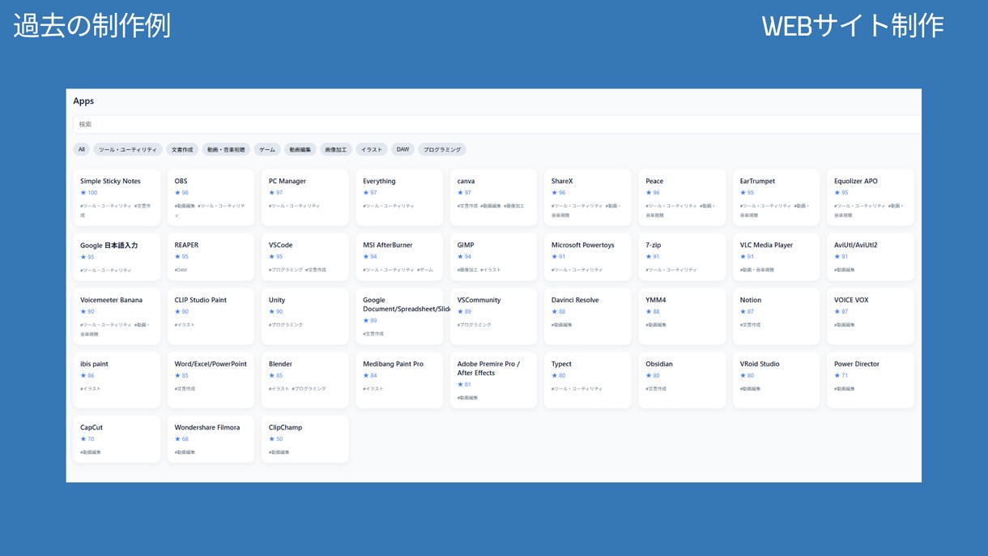Click the 検索 search field
988x556 pixels.
[497, 124]
